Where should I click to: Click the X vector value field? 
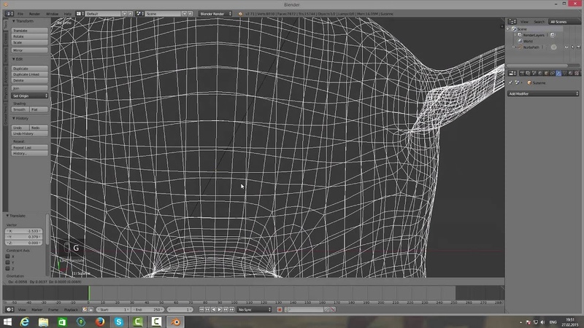click(x=25, y=231)
